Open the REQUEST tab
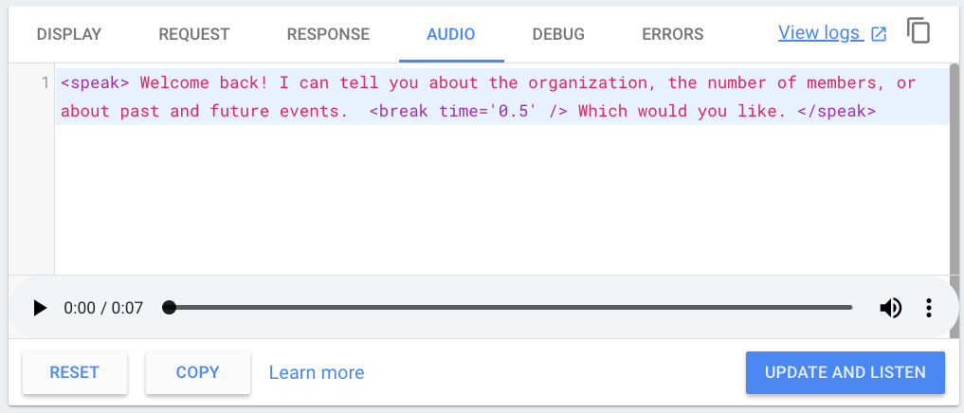 click(194, 34)
